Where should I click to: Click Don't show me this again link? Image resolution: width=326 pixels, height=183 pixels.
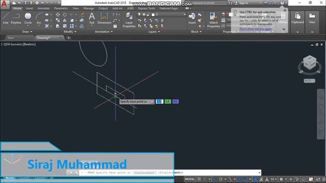tap(256, 29)
